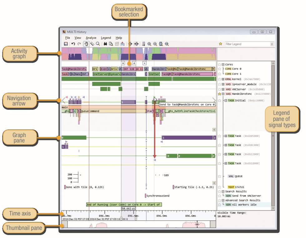
Task: Toggle the bookmark star for CORE Core 0
Action: 220,69
